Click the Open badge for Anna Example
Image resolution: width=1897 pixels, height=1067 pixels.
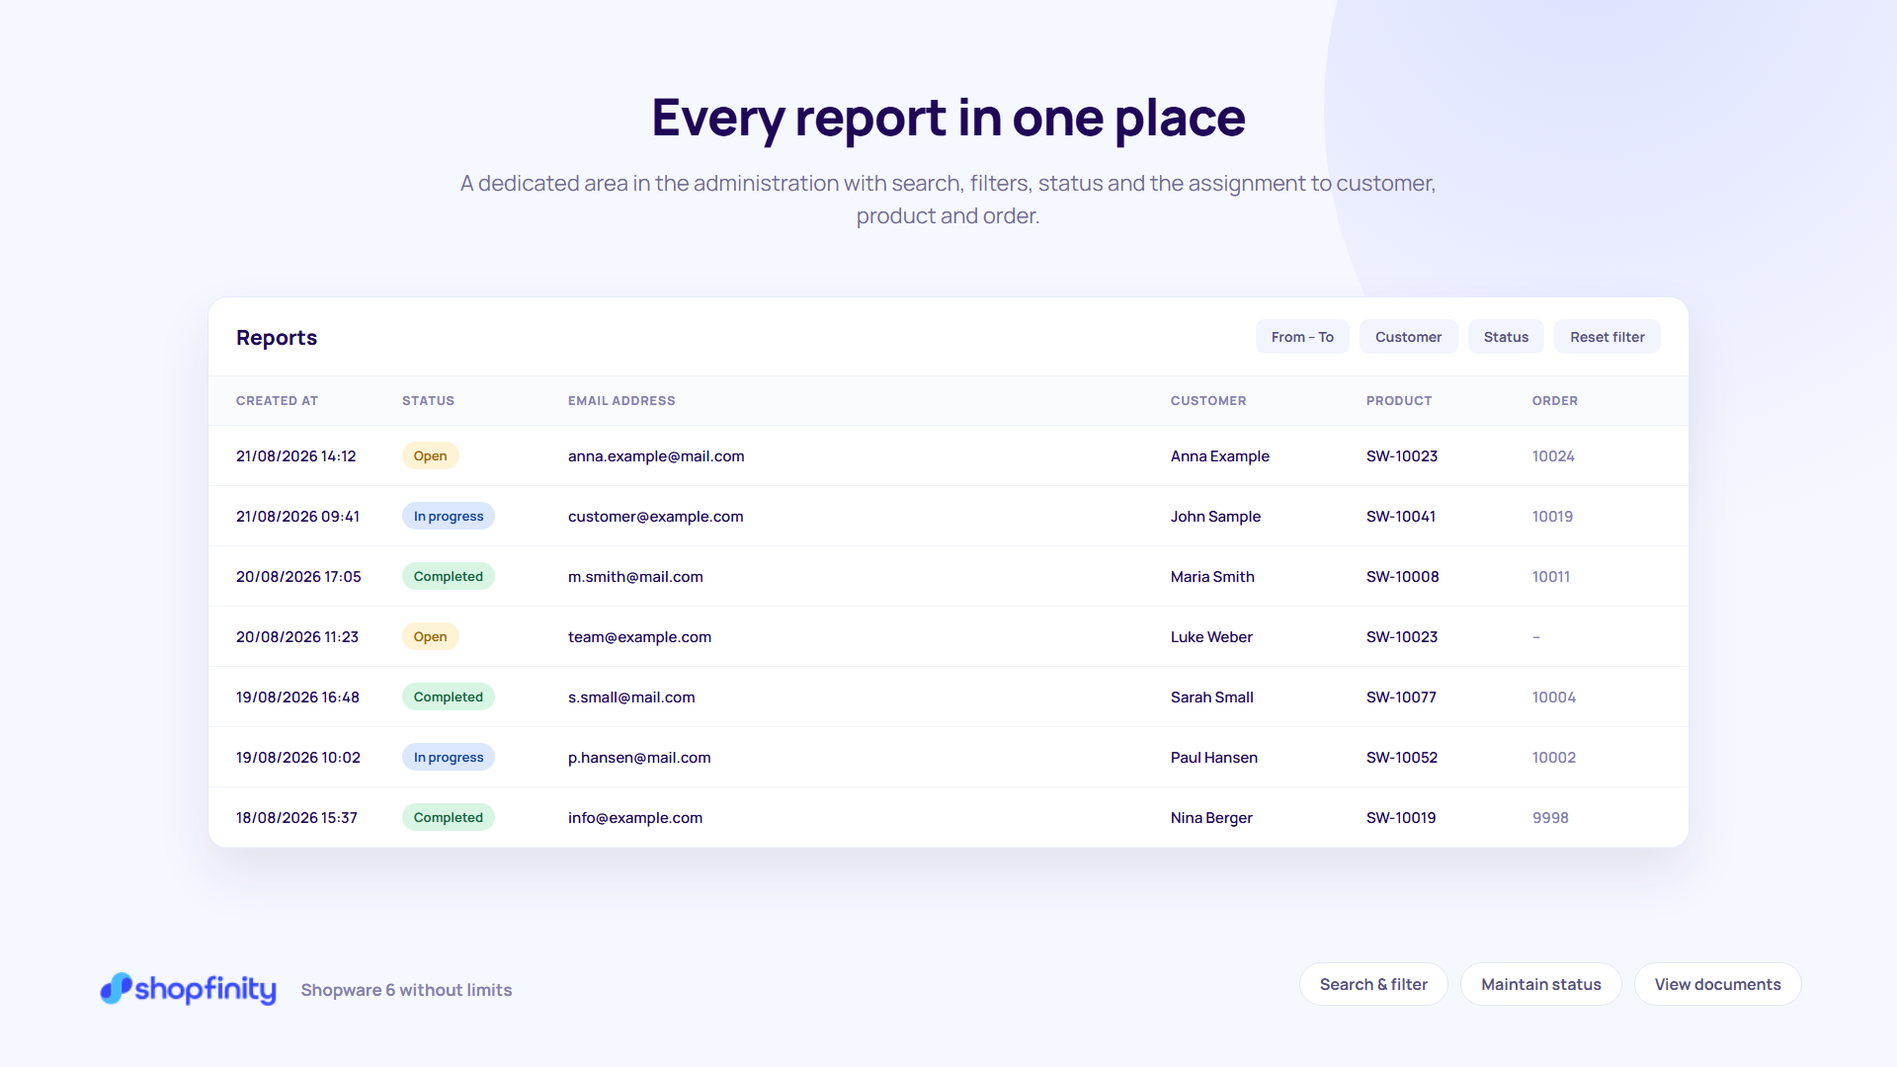(x=430, y=455)
